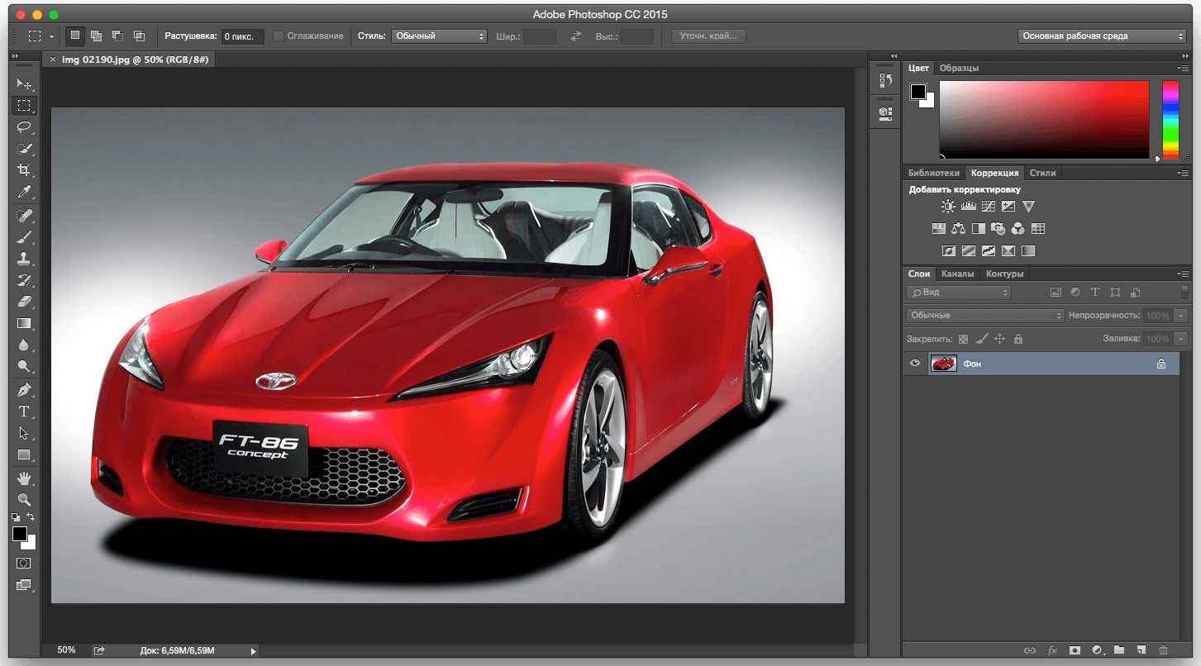The height and width of the screenshot is (666, 1201).
Task: Open the Заливка slider arrow
Action: click(x=1181, y=339)
